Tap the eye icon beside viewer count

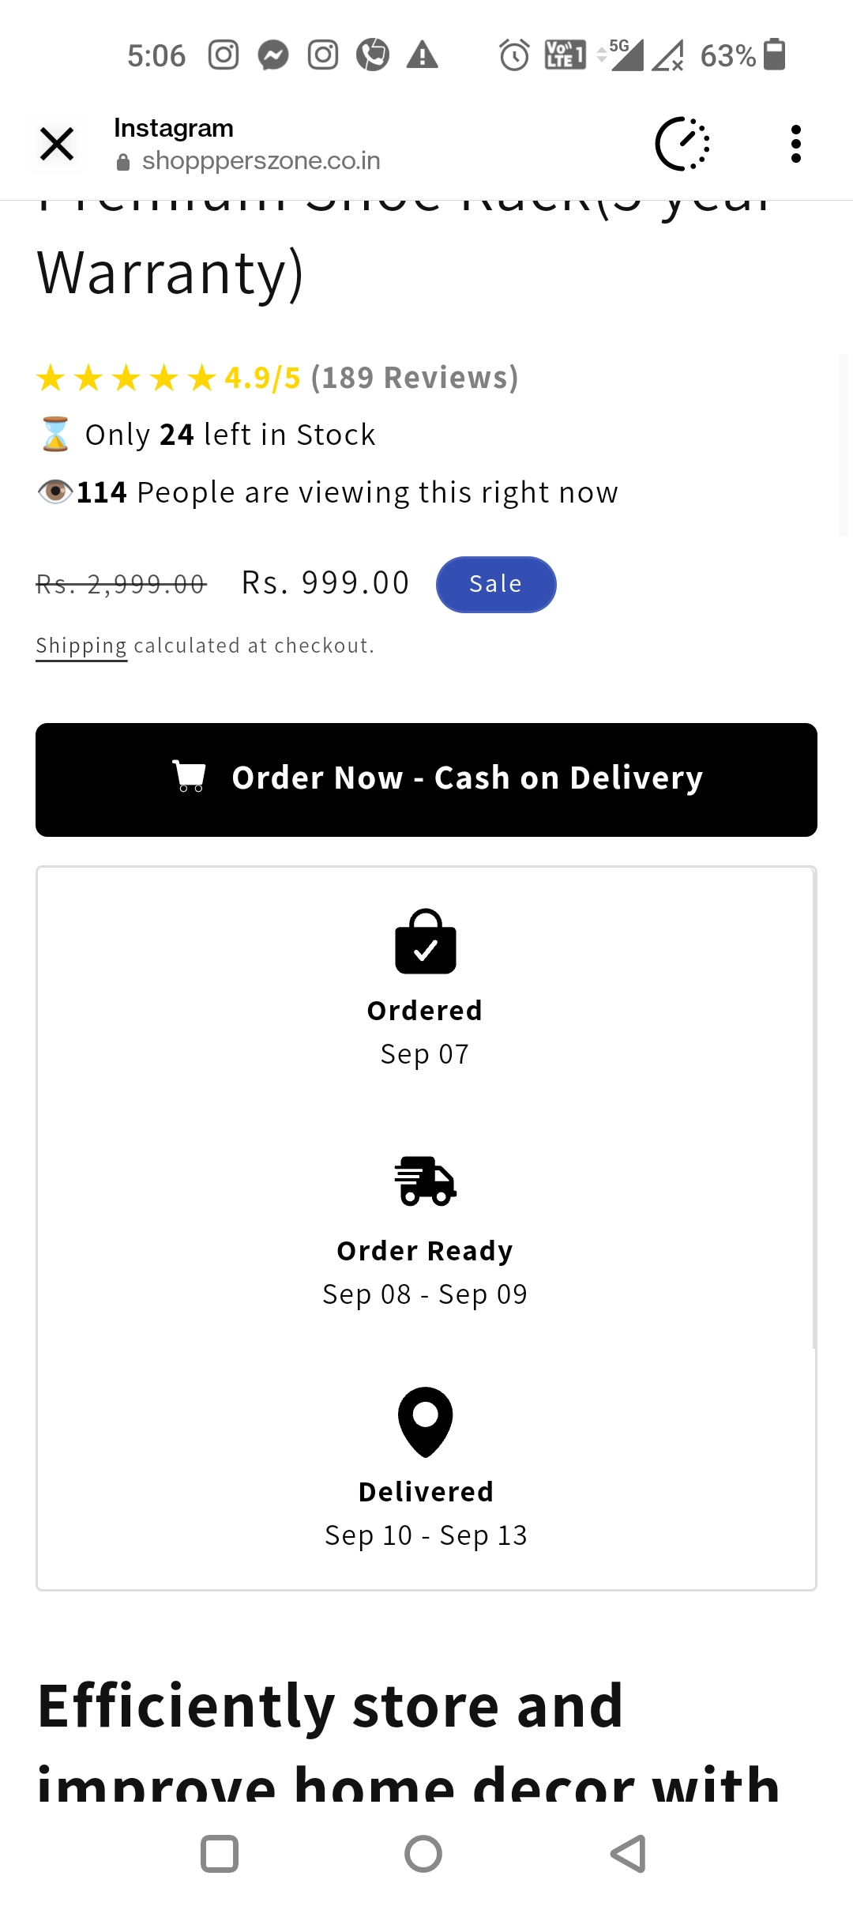[55, 492]
